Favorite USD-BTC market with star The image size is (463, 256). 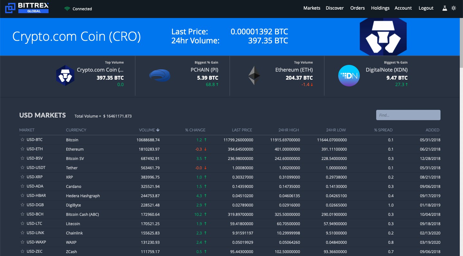coord(23,140)
